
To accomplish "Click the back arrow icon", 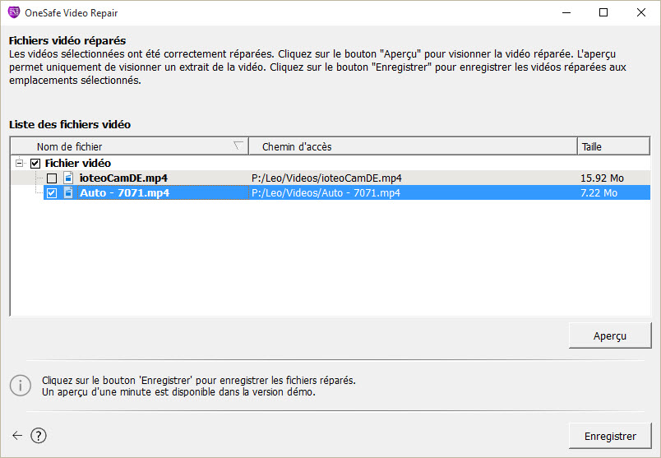I will pyautogui.click(x=17, y=435).
